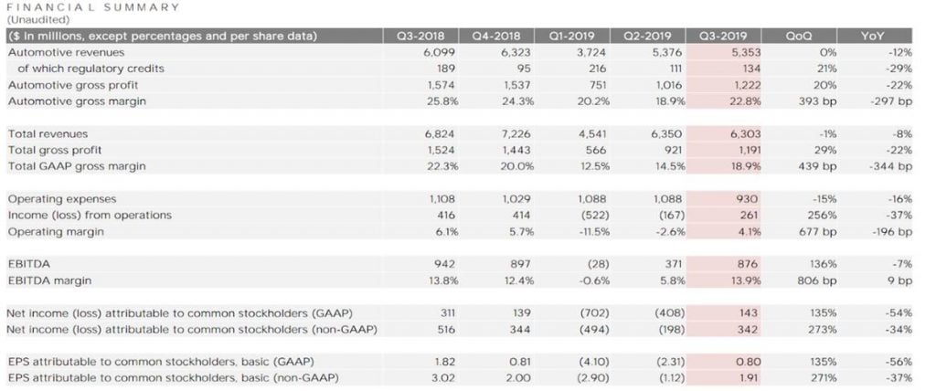Click the Q2-2019 column header
Screen dimensions: 936x391
pyautogui.click(x=645, y=36)
